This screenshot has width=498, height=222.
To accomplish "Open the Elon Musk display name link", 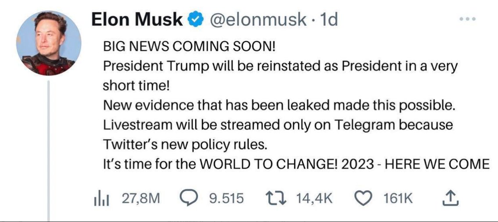I will click(136, 19).
